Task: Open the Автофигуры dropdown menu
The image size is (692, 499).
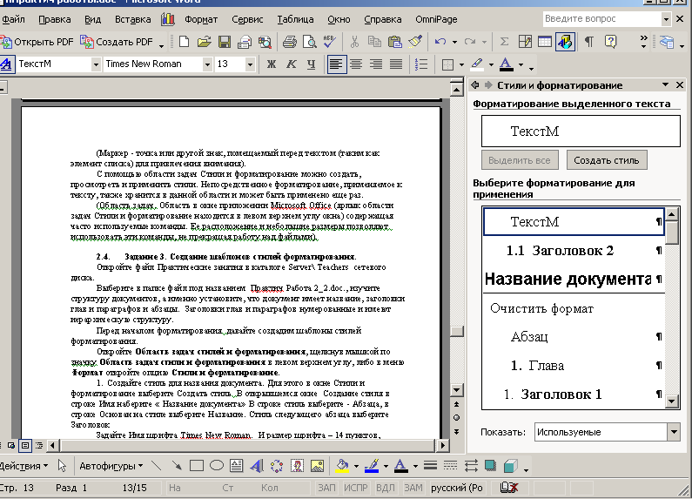Action: click(x=111, y=466)
